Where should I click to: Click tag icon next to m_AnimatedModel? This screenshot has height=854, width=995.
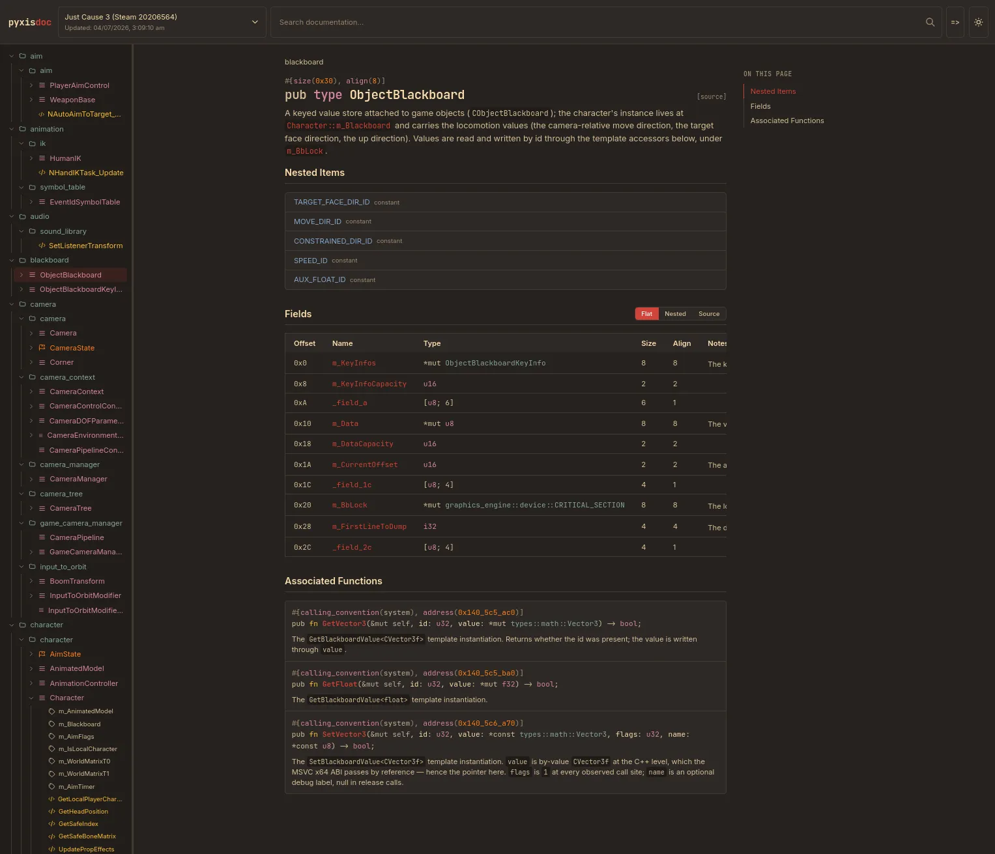[x=52, y=711]
